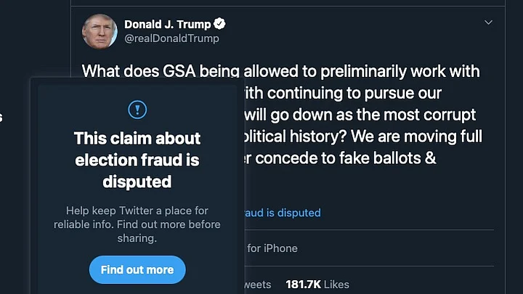Click the tweet text starting 'What does GSA'
The image size is (523, 294).
[x=280, y=71]
